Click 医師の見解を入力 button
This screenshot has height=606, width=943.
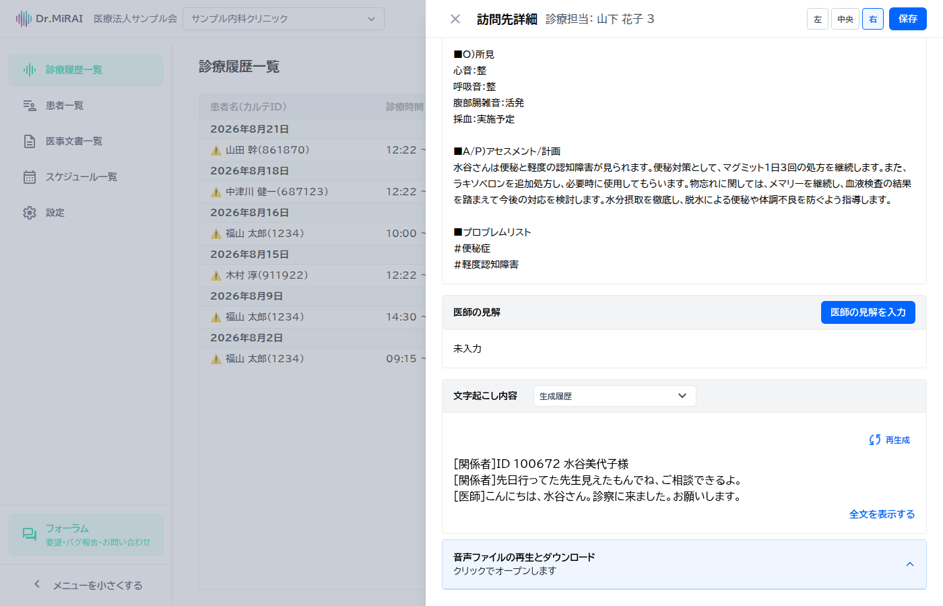pos(868,312)
